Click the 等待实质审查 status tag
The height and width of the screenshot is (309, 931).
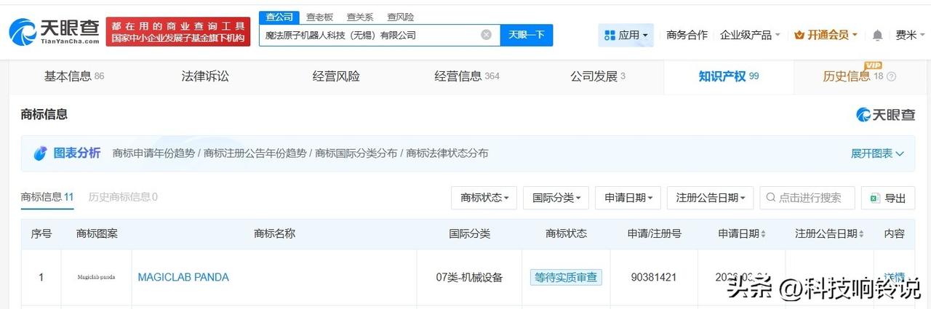point(566,277)
